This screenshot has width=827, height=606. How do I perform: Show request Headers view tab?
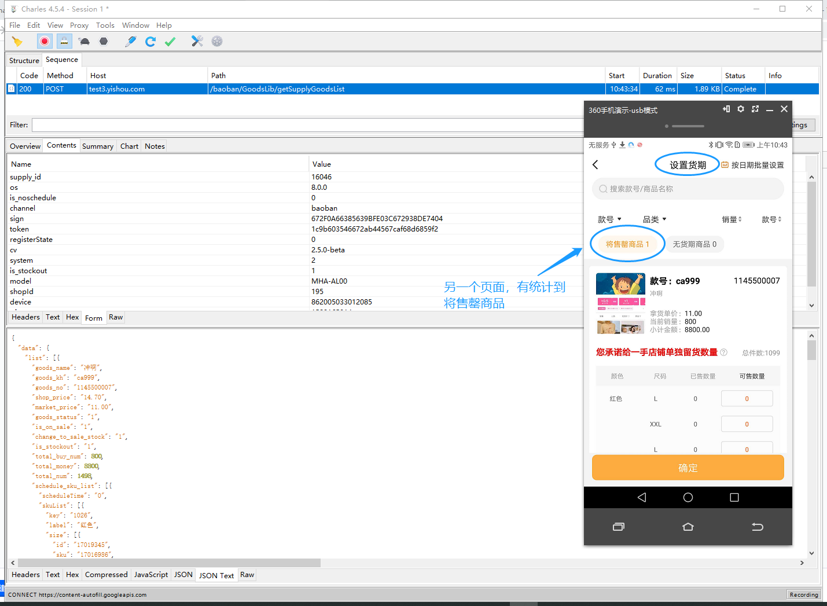pos(25,317)
